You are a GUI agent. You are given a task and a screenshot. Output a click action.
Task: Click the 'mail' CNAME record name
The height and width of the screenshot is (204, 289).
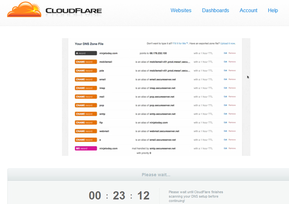[102, 97]
